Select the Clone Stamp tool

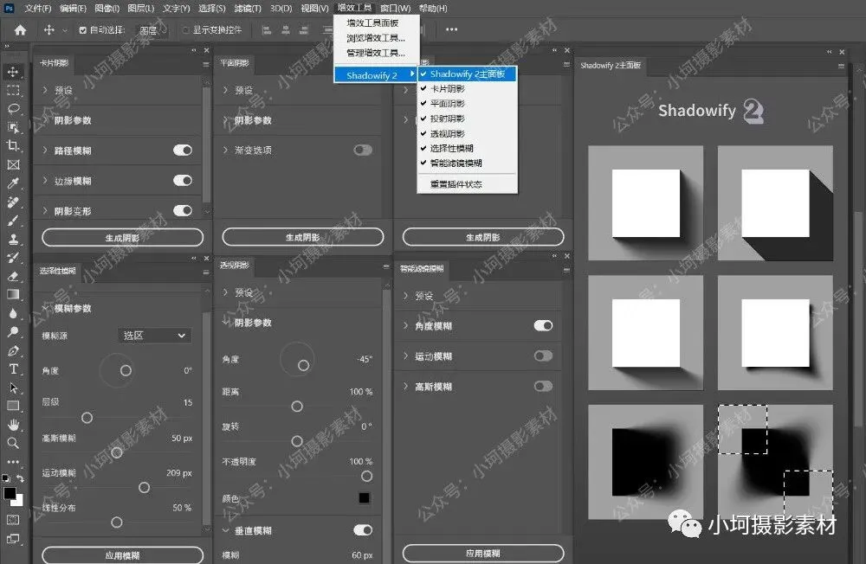pyautogui.click(x=13, y=239)
